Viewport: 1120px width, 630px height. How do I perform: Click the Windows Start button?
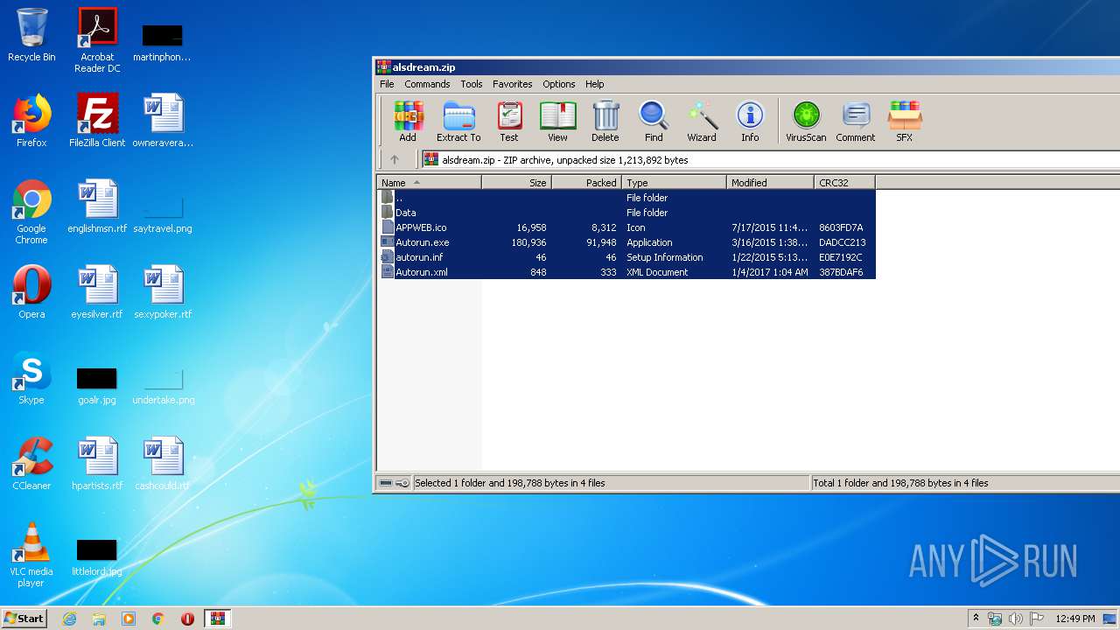pyautogui.click(x=24, y=618)
